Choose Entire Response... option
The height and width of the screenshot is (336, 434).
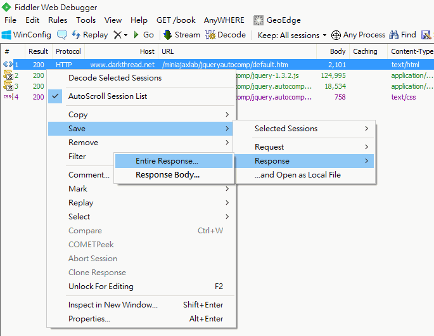(x=174, y=161)
